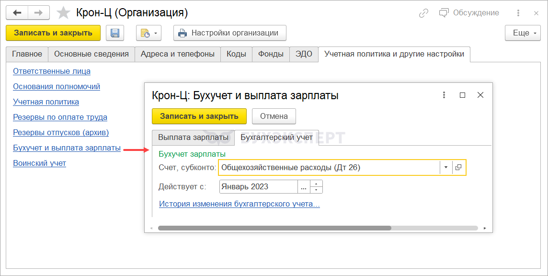Increase the month with stepper up arrow
The width and height of the screenshot is (548, 276).
click(x=317, y=184)
